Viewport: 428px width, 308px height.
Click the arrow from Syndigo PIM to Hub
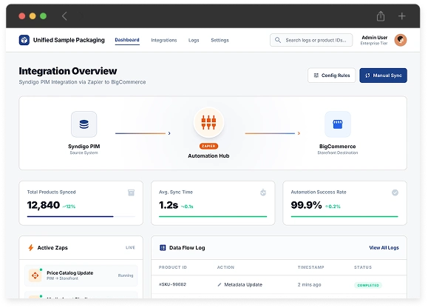143,133
